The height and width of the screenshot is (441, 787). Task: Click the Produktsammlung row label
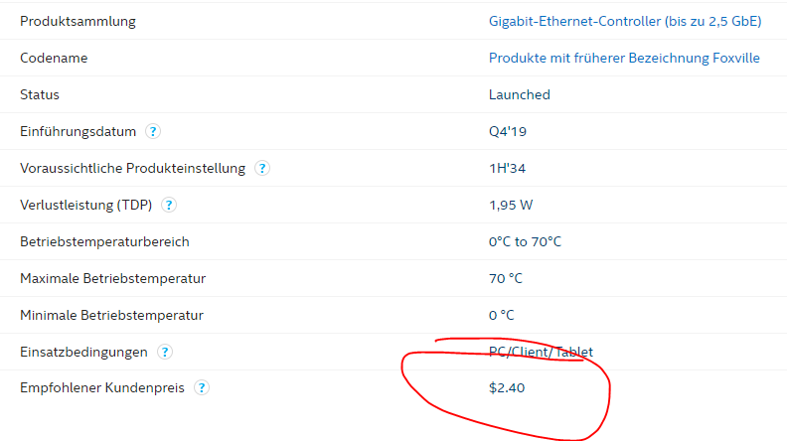(x=78, y=21)
